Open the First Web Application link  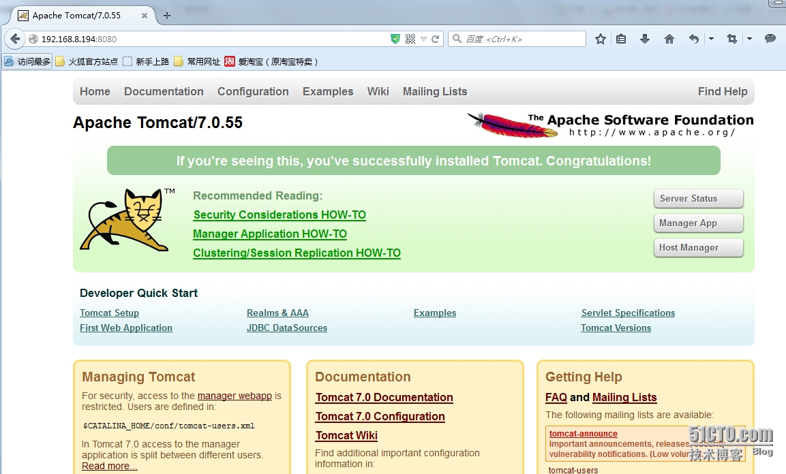click(126, 328)
